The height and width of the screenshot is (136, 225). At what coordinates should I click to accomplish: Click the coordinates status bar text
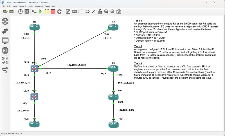pyautogui.click(x=11, y=133)
